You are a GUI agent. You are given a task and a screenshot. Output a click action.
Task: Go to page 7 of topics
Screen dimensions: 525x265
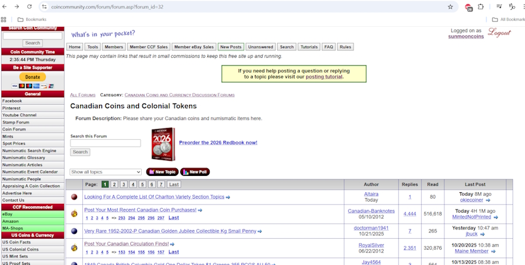[x=161, y=184]
